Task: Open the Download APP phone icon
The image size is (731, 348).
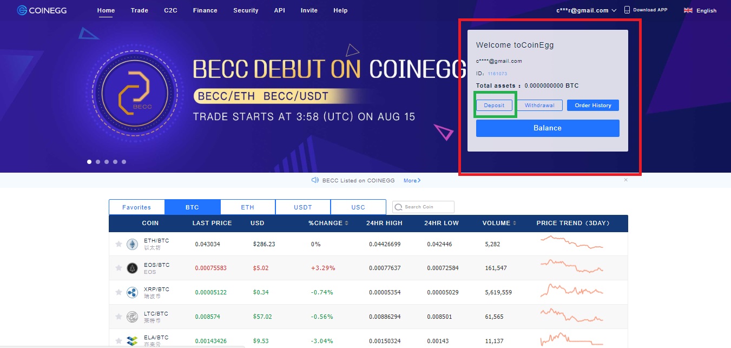Action: [x=627, y=10]
